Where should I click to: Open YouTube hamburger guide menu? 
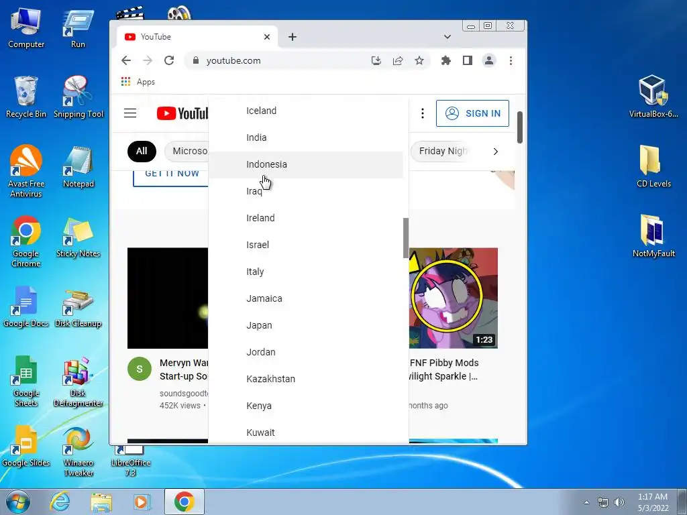click(130, 113)
